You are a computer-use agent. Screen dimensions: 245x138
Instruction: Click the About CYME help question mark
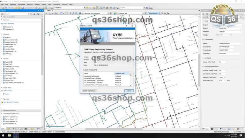(x=127, y=26)
